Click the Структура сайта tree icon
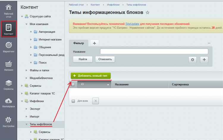Image resolution: width=223 pixels, height=140 pixels. [26, 16]
